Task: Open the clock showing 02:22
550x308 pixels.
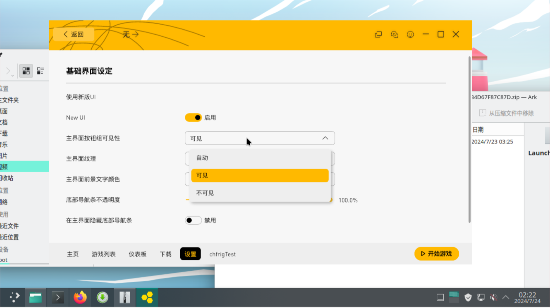Action: pos(527,297)
